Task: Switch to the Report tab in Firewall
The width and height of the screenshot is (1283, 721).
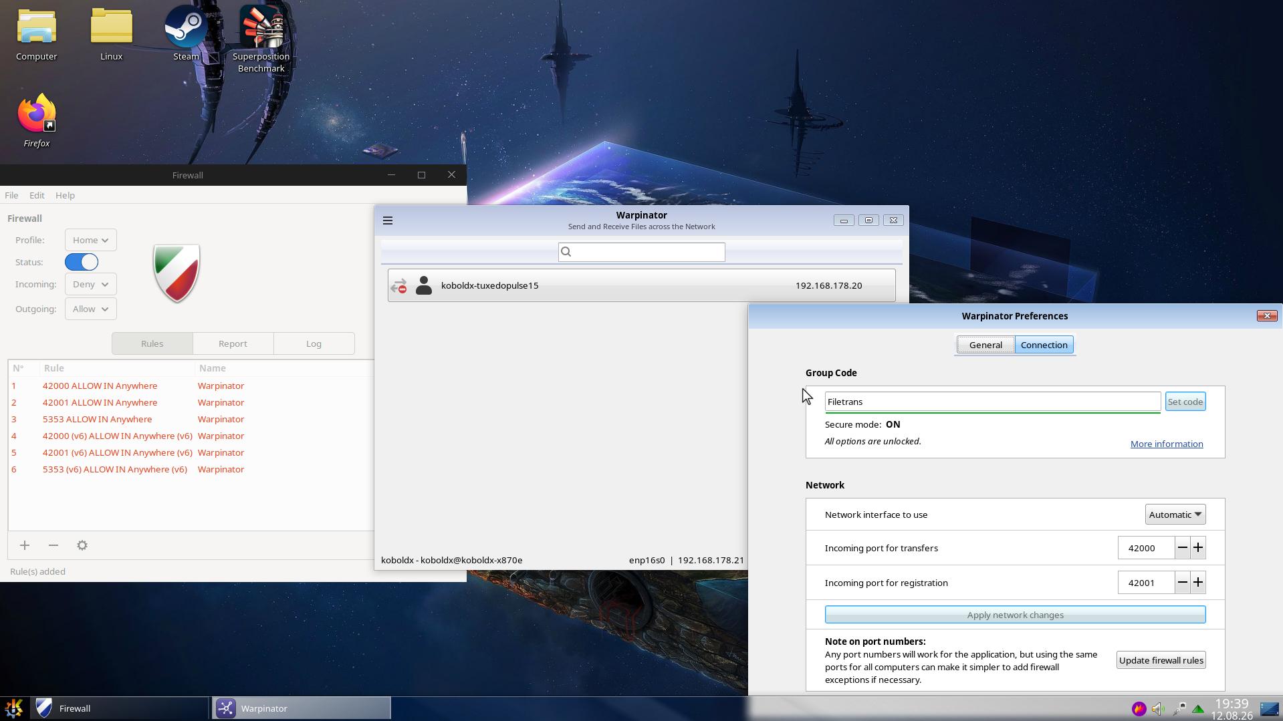Action: pyautogui.click(x=233, y=343)
